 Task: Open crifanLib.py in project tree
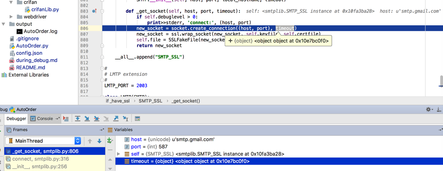tap(42, 9)
